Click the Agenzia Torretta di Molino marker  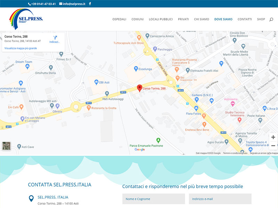240,141
